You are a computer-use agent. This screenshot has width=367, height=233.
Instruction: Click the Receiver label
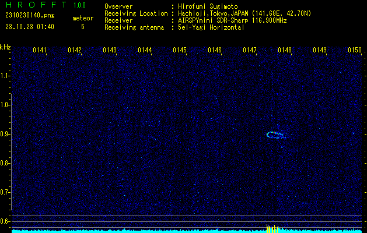[x=118, y=20]
